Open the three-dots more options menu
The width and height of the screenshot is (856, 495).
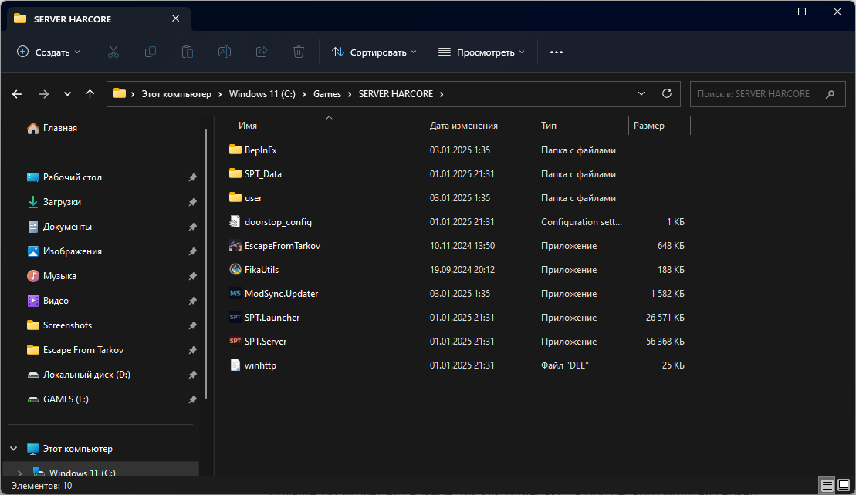click(x=557, y=52)
